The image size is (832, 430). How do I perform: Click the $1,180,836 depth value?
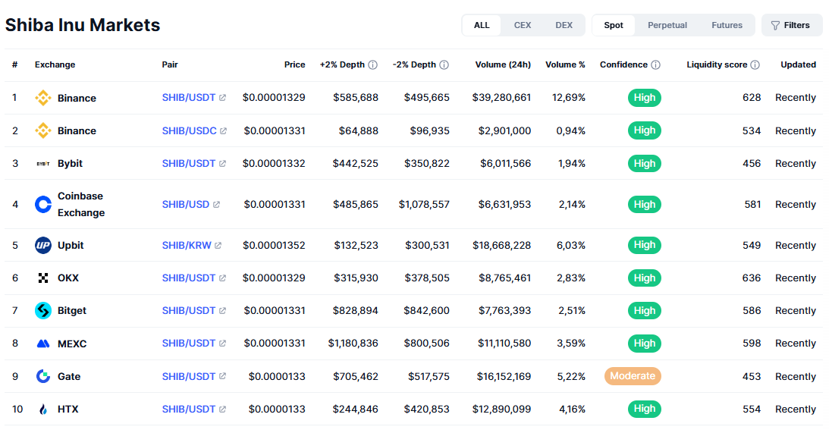(x=353, y=344)
